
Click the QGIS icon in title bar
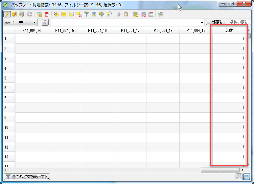[x=5, y=5]
